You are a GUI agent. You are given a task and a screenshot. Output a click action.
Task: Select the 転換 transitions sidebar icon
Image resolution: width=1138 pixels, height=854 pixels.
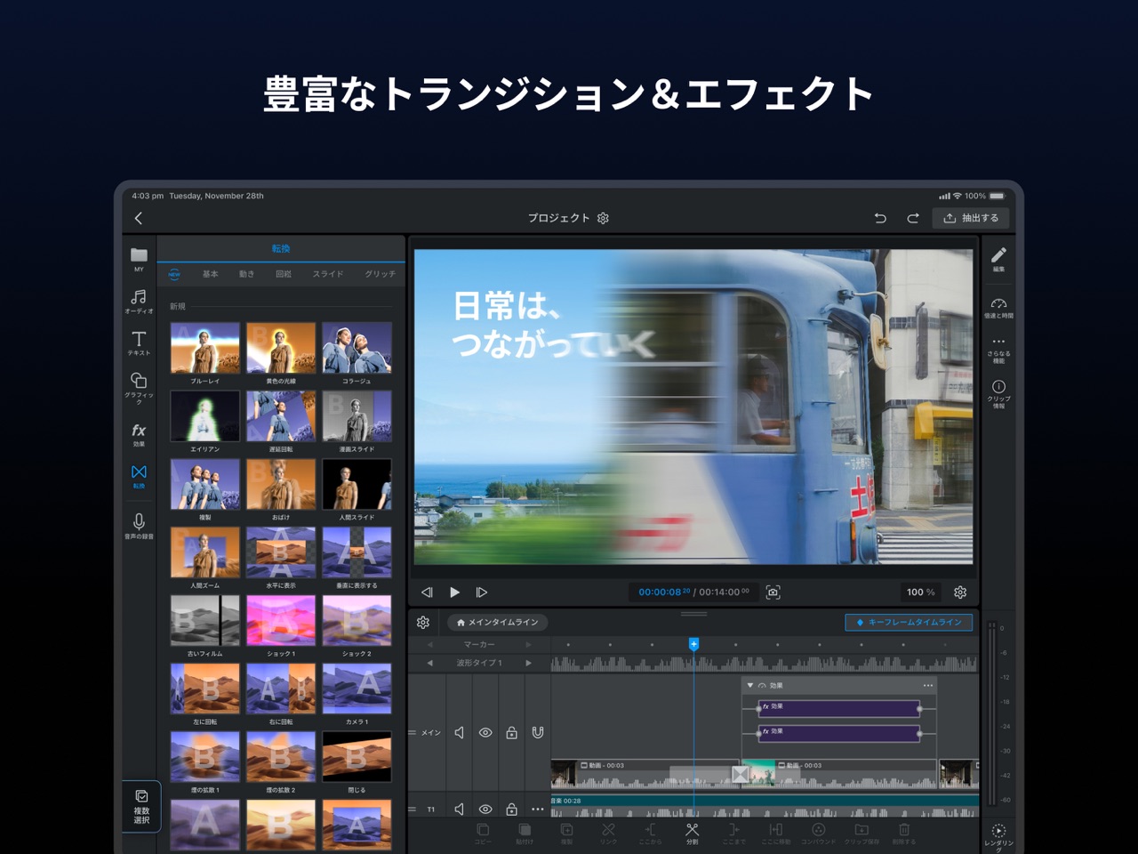click(x=139, y=476)
